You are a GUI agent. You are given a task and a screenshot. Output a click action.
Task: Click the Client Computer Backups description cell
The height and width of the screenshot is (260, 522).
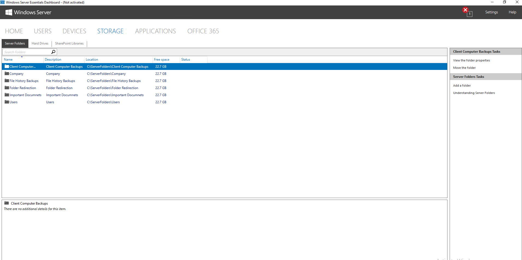point(64,67)
